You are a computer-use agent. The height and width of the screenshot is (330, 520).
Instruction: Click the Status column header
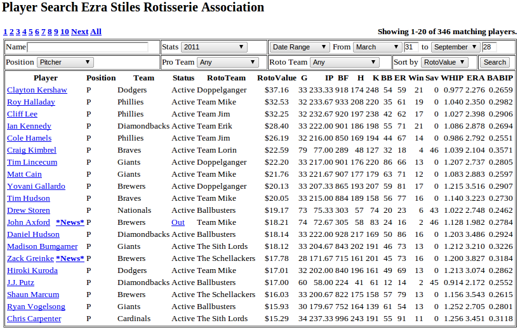pyautogui.click(x=183, y=78)
